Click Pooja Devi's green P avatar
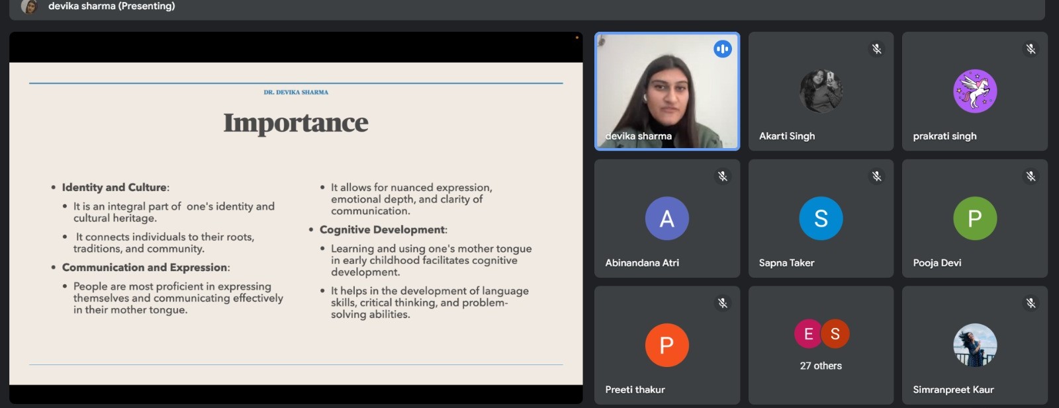 click(975, 218)
